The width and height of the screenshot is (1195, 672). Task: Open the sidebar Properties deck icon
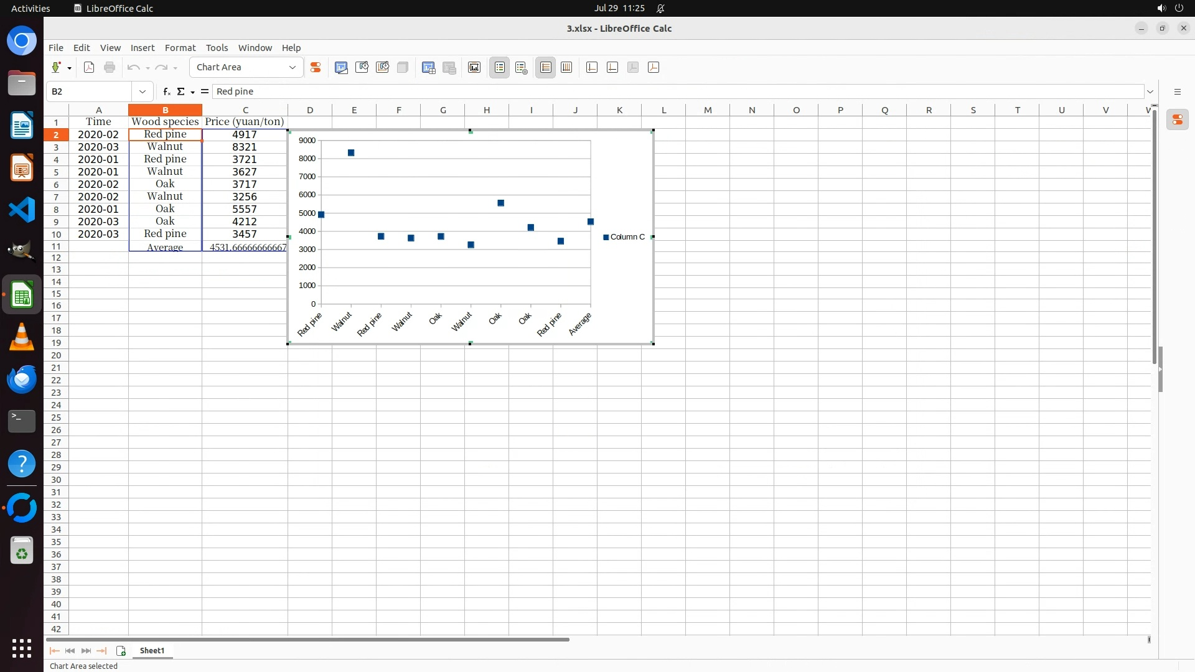[x=1177, y=119]
